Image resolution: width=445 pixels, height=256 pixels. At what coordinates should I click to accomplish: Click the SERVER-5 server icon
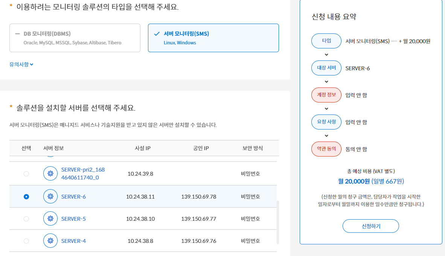50,218
